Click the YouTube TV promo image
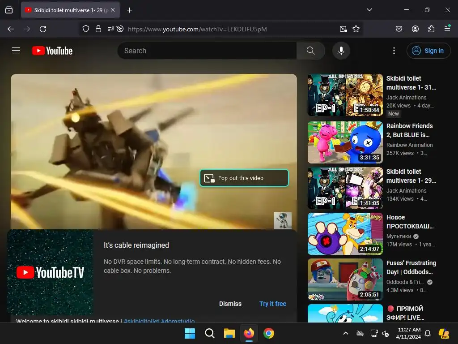The width and height of the screenshot is (458, 344). [x=50, y=272]
